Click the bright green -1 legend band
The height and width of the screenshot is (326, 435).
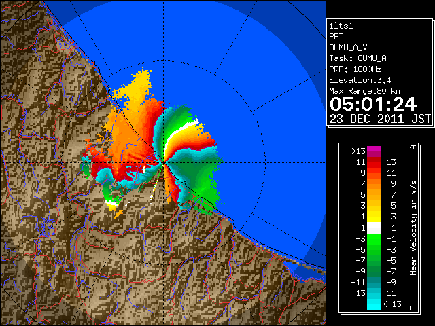point(374,238)
